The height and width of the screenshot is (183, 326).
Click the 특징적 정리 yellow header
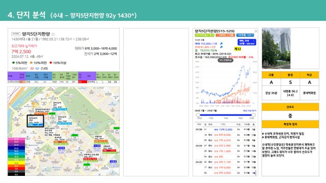pyautogui.click(x=290, y=124)
